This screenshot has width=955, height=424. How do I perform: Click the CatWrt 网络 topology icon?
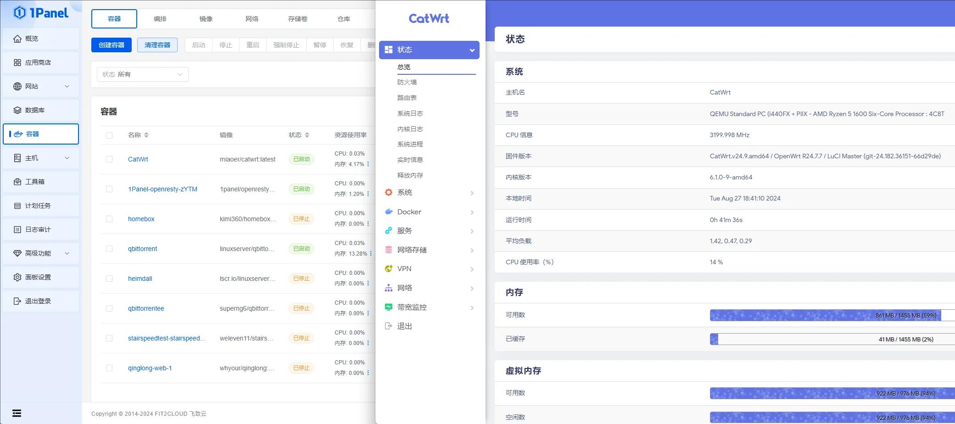click(x=389, y=288)
